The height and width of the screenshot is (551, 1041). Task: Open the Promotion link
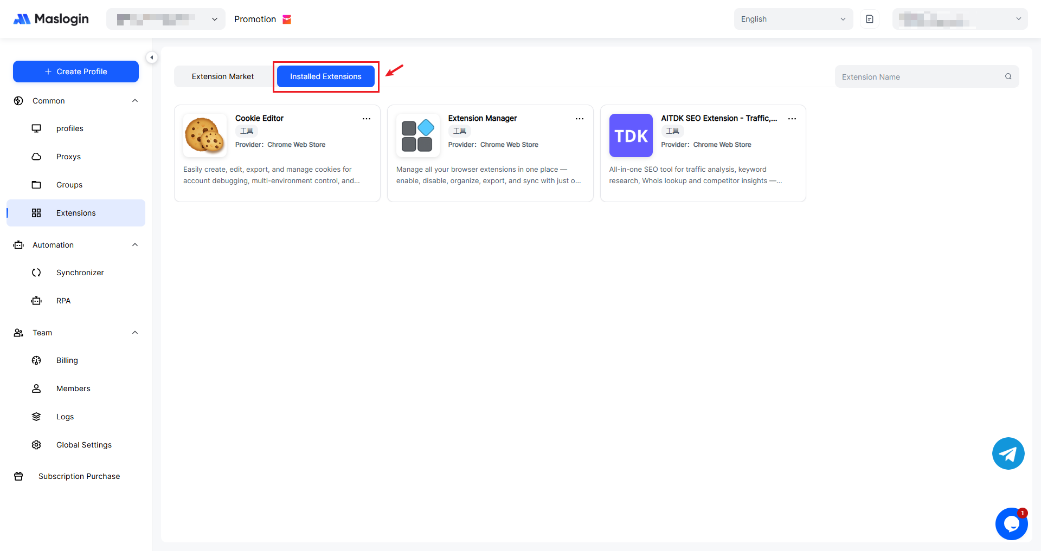(x=255, y=19)
